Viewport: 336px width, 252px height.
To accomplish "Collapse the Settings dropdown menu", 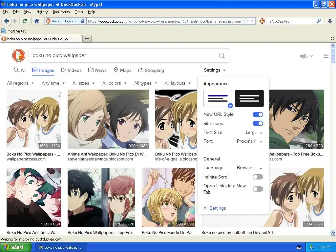I will [x=215, y=70].
